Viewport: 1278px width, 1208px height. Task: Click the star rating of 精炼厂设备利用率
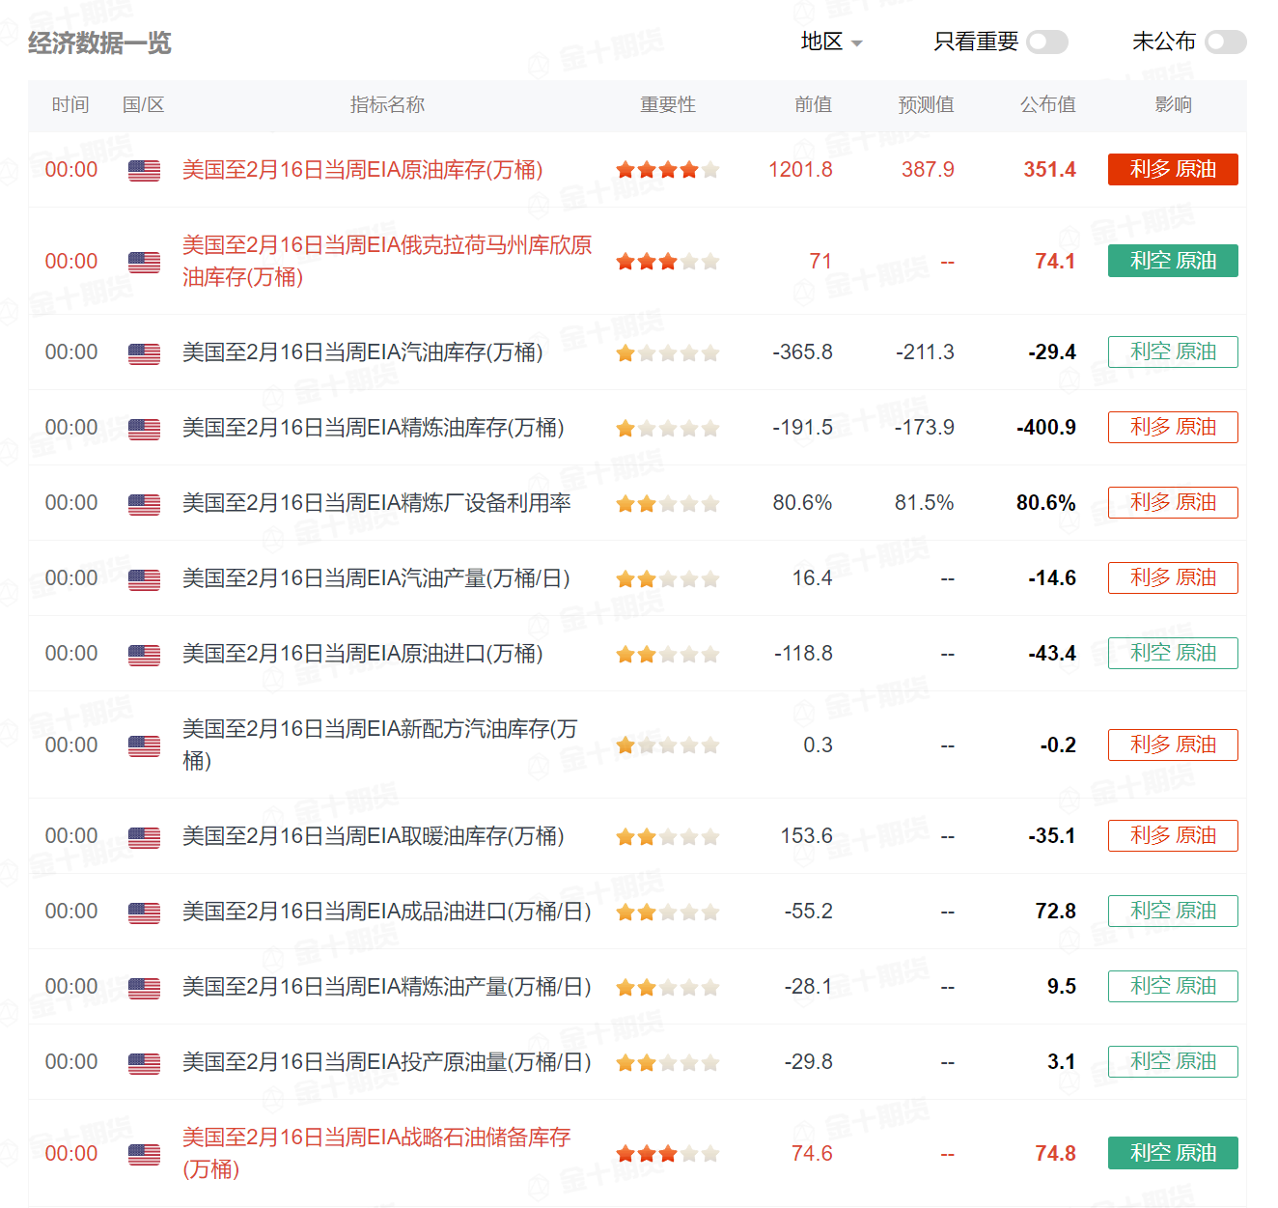tap(668, 504)
